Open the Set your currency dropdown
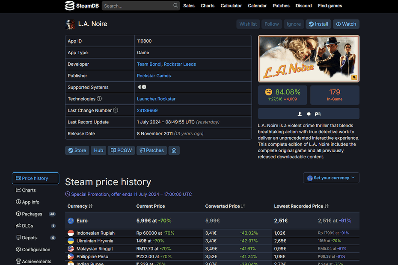The image size is (398, 265). pyautogui.click(x=331, y=178)
